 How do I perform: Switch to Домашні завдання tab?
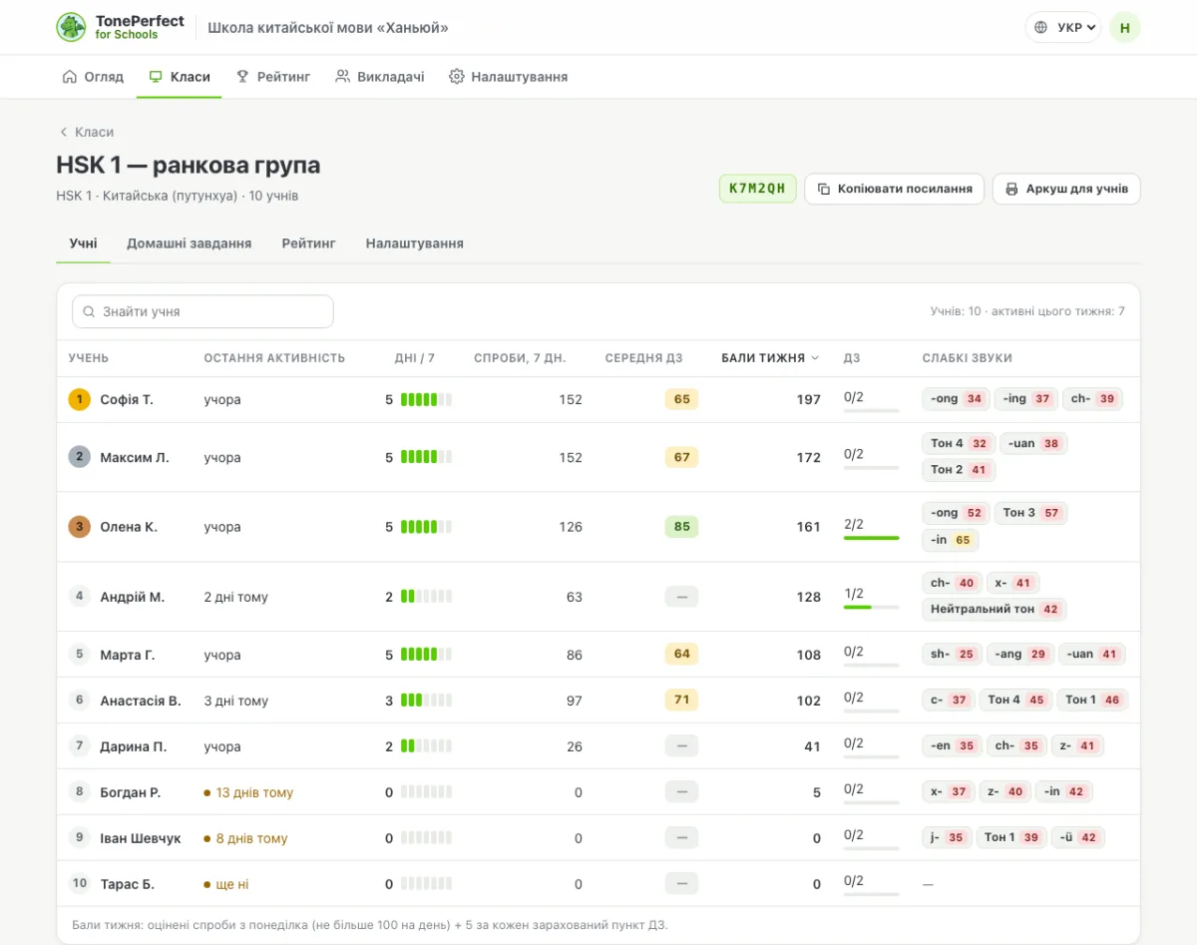tap(189, 243)
